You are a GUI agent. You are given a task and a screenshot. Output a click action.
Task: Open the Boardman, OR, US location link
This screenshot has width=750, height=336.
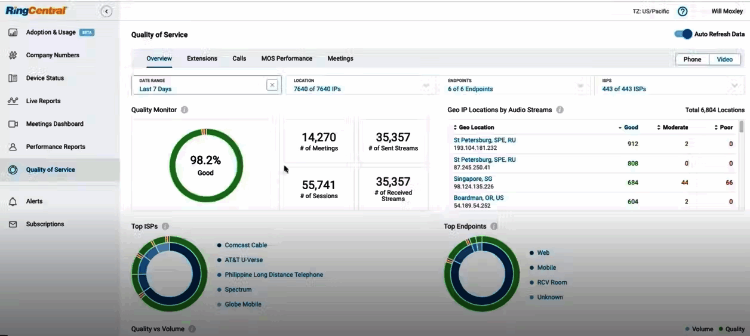(x=478, y=198)
